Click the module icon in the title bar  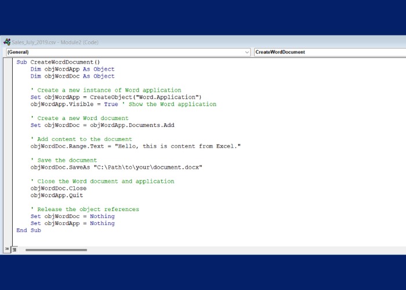[x=7, y=42]
